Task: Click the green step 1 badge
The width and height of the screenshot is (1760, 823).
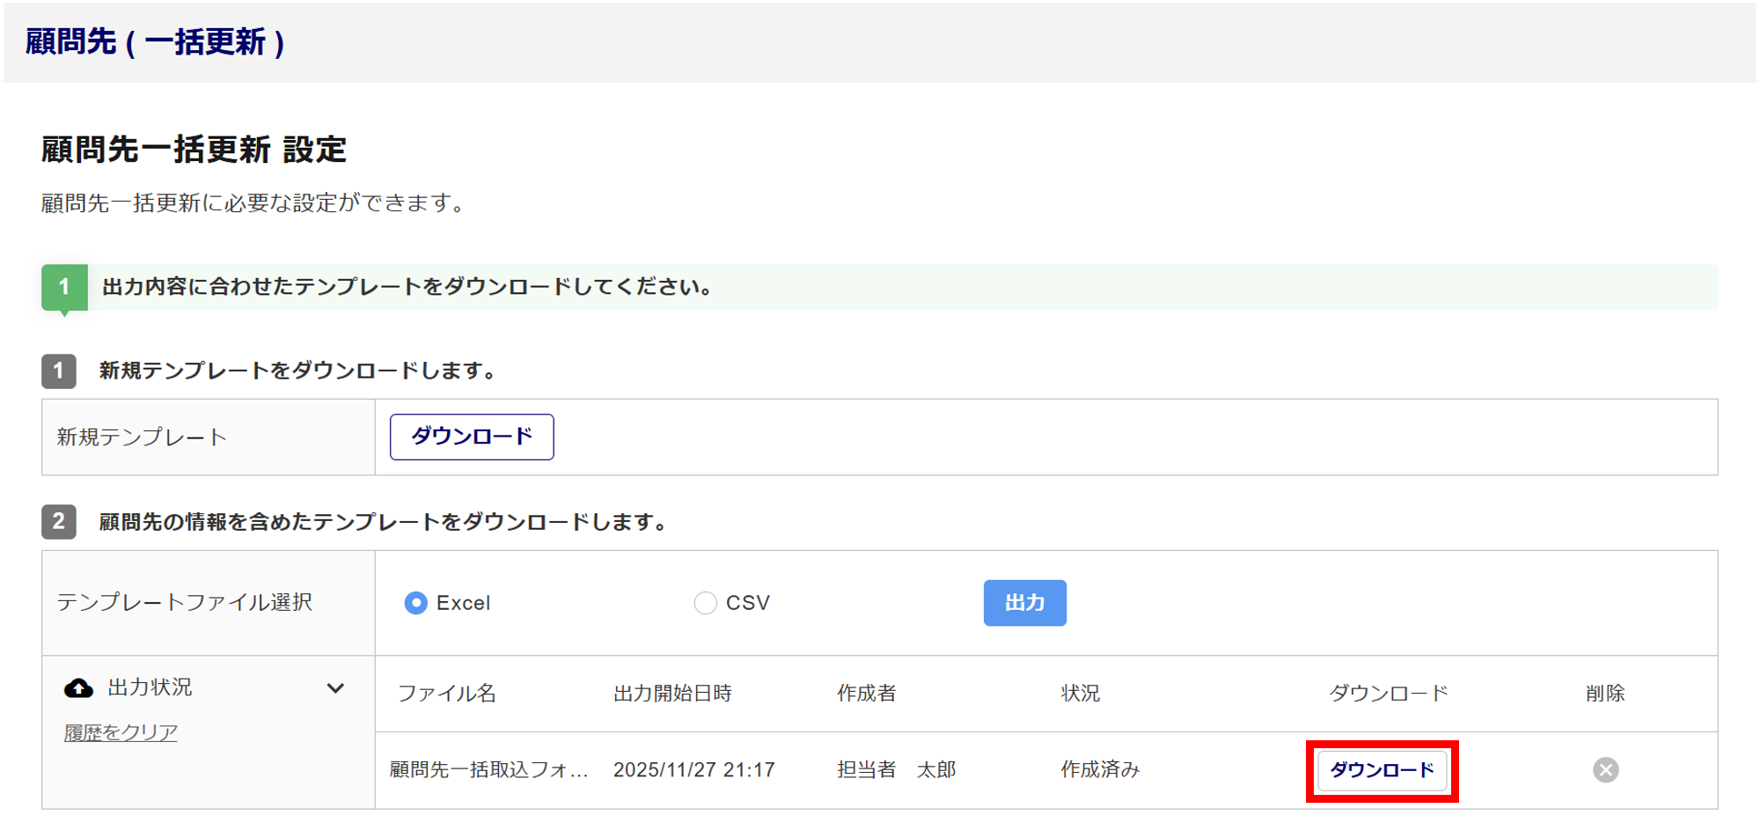Action: pos(64,287)
